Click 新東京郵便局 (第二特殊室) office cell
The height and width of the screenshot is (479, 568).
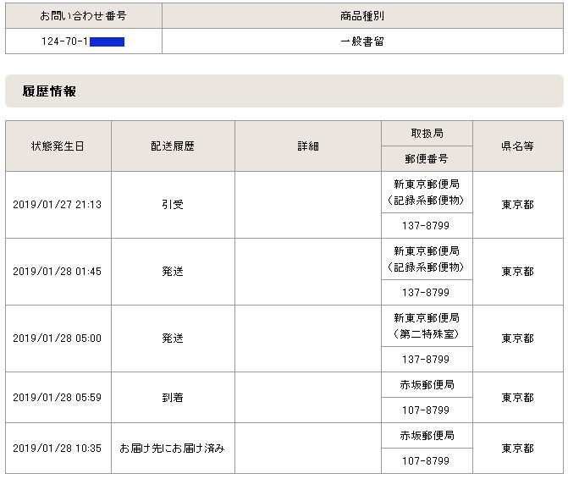pyautogui.click(x=427, y=326)
